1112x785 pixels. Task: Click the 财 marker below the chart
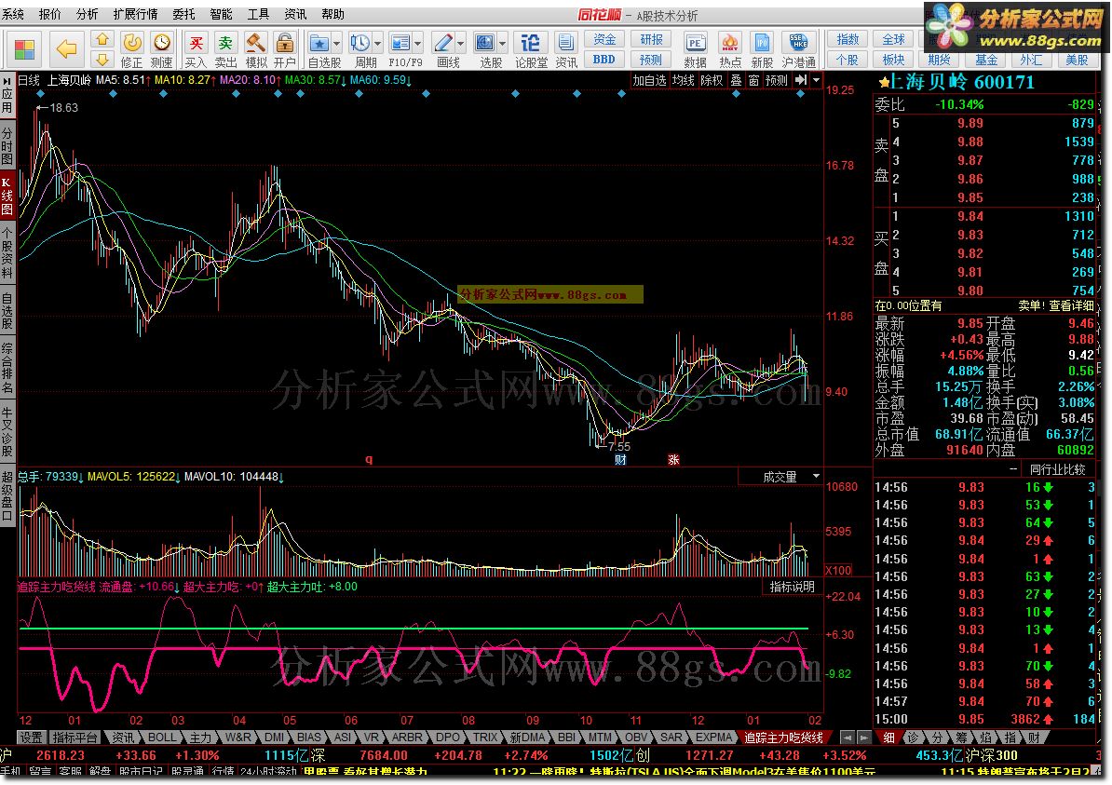[620, 460]
